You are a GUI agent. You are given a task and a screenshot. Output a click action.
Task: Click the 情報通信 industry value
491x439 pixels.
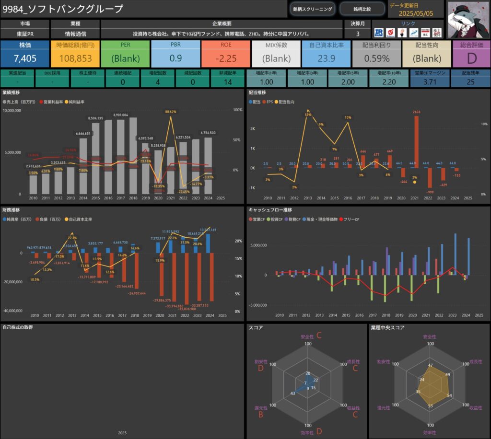(75, 34)
